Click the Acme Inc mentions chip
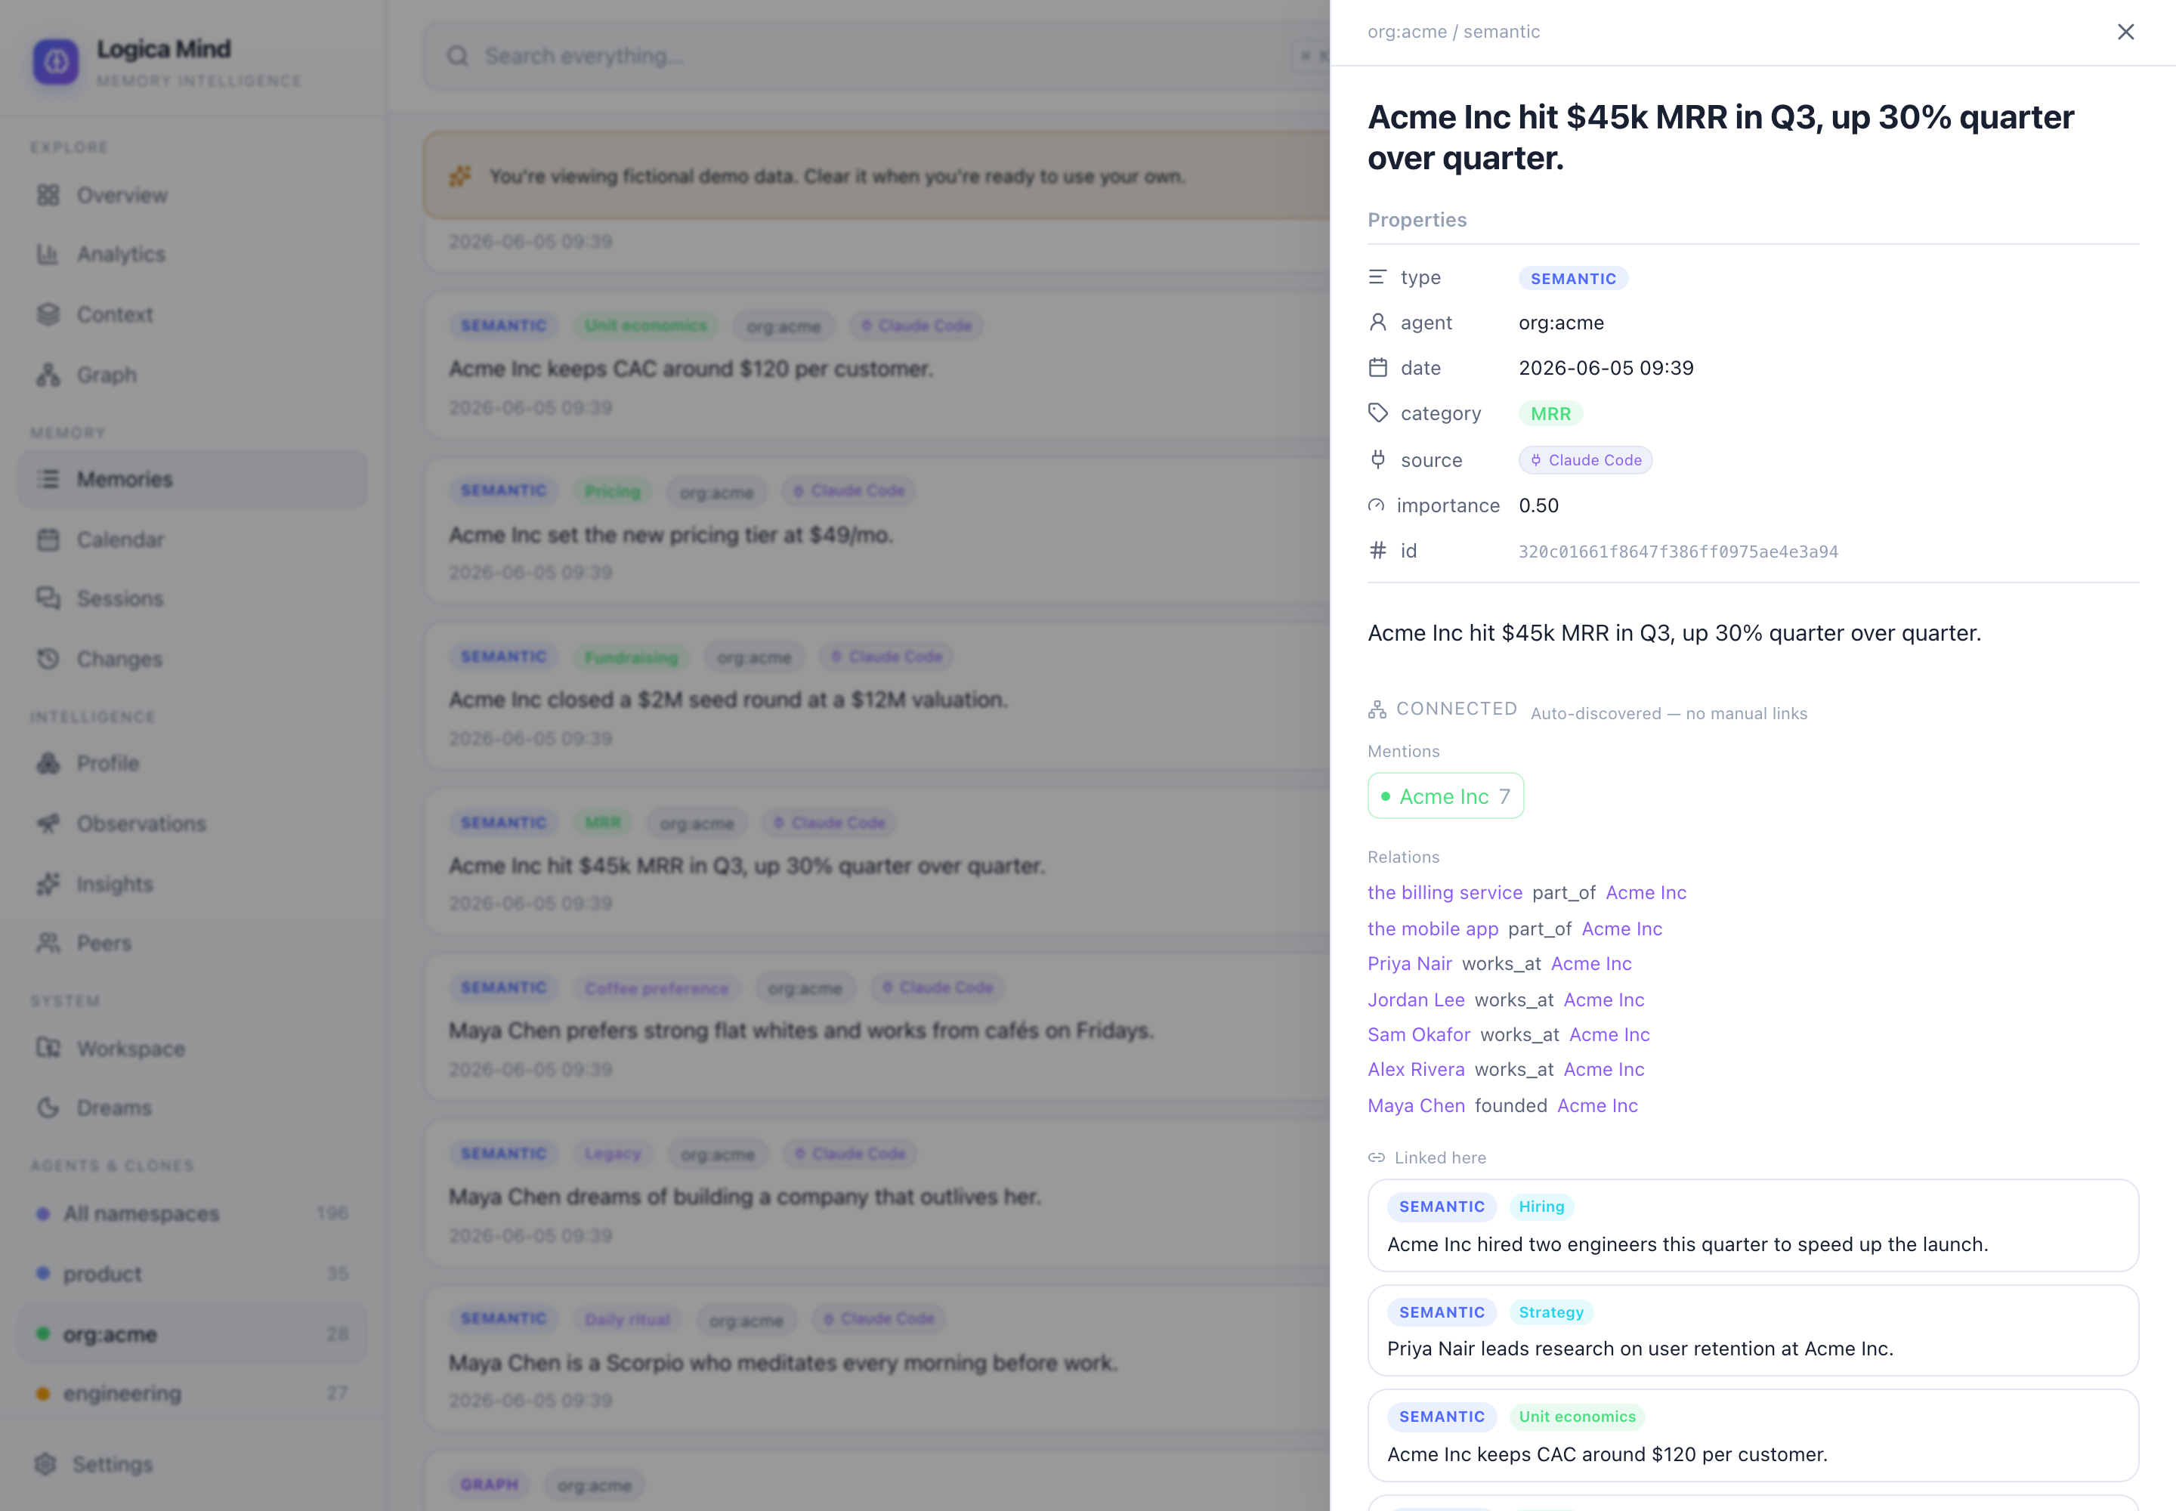The image size is (2176, 1511). click(1445, 796)
